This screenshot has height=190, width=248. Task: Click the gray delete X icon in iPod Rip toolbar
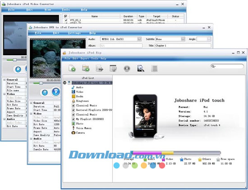point(127,69)
